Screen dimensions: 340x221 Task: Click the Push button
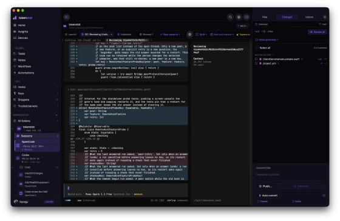pyautogui.click(x=265, y=186)
